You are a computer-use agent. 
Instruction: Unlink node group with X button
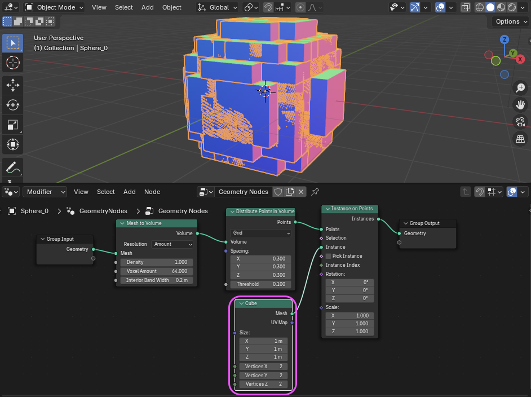(300, 192)
